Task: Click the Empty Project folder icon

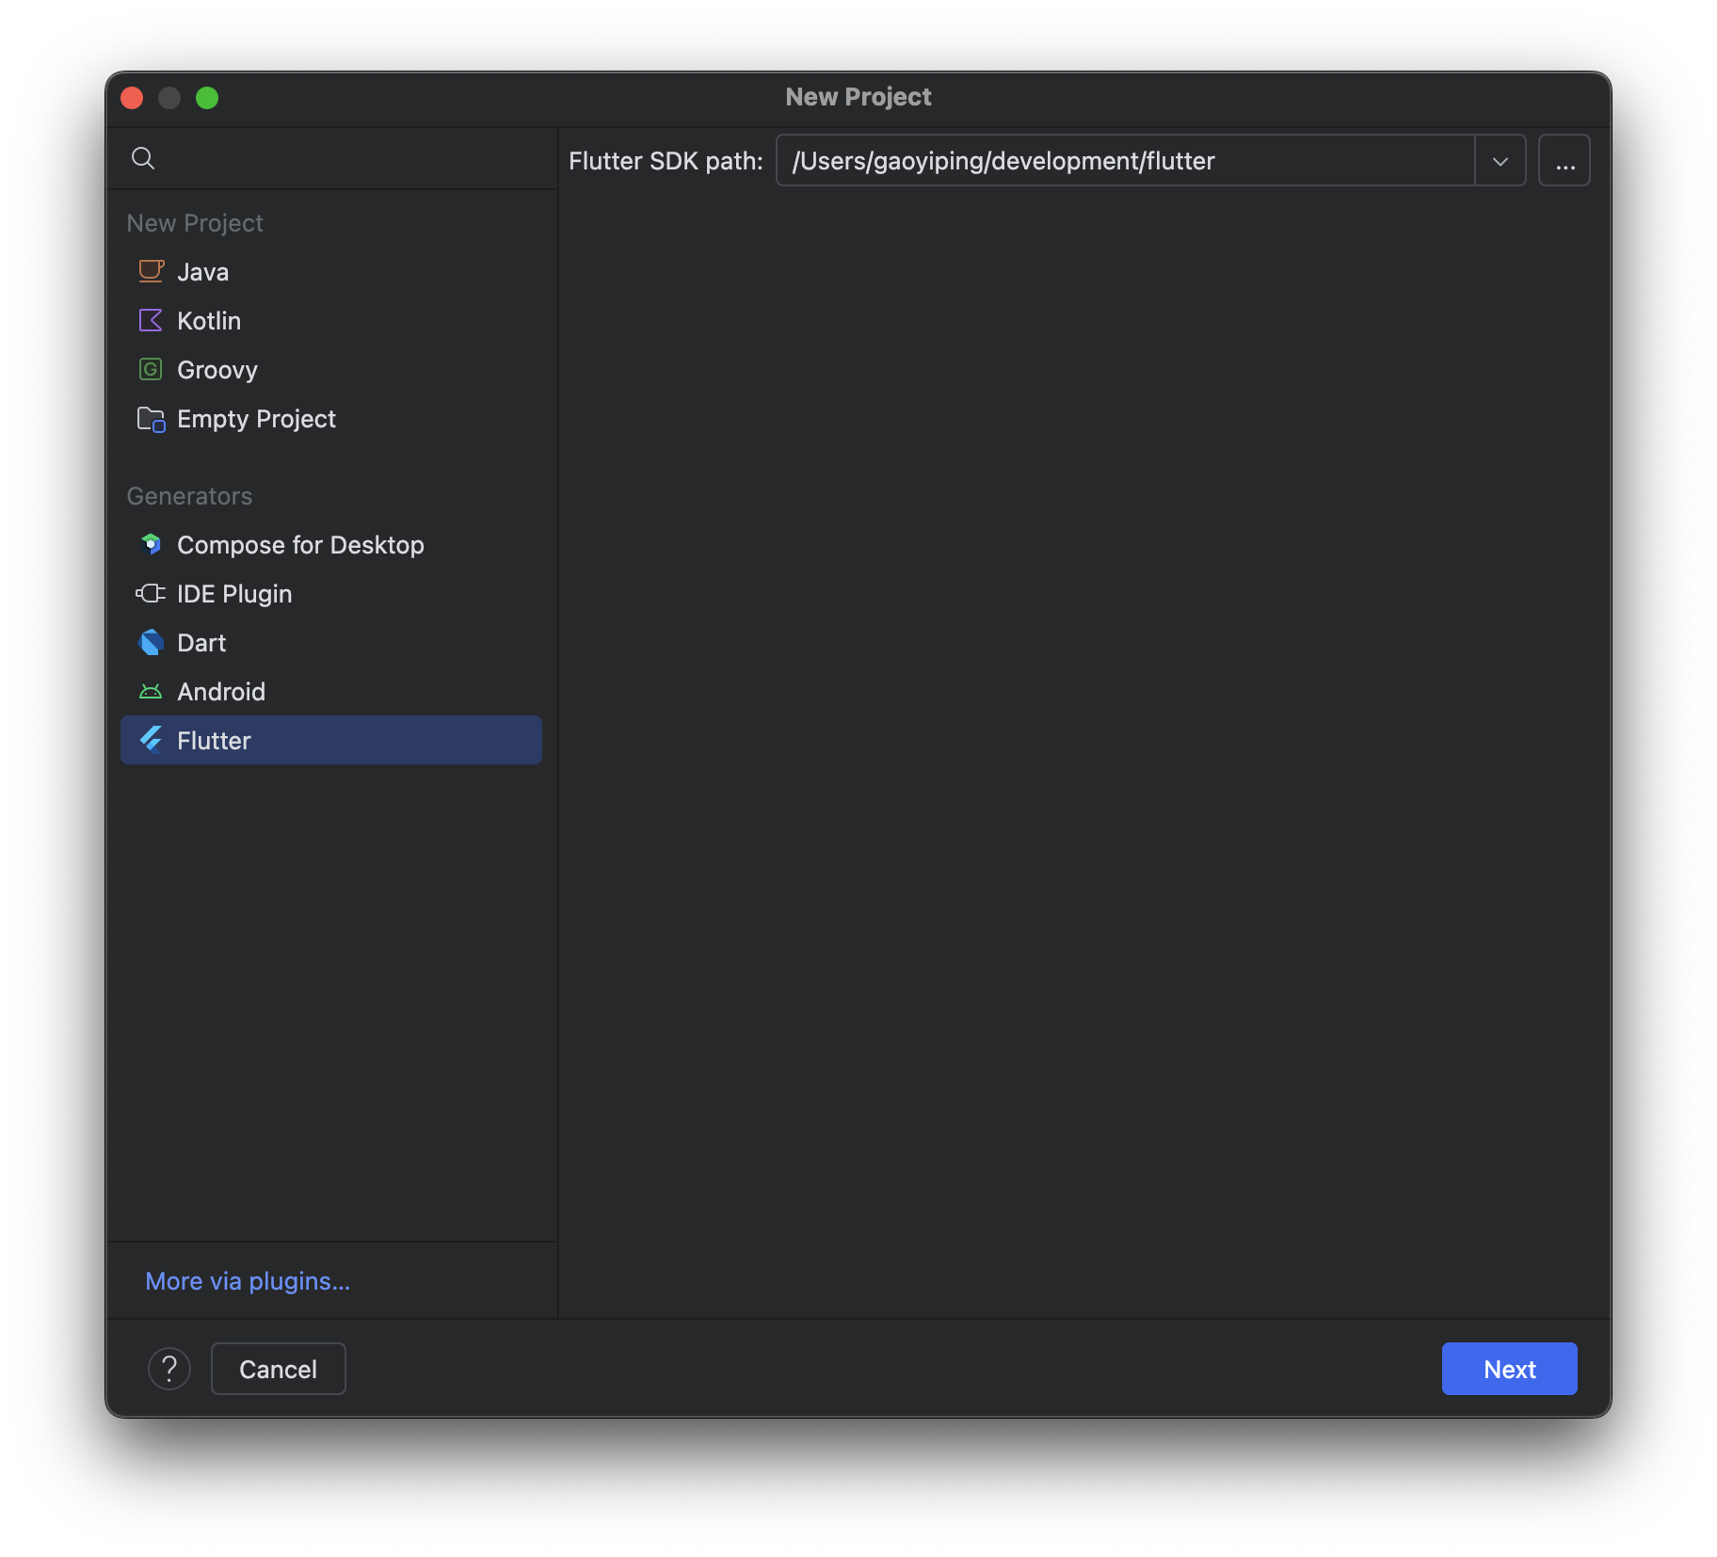Action: [x=151, y=419]
